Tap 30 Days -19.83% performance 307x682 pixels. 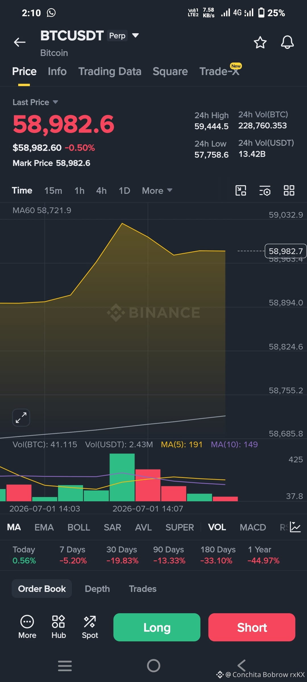(x=122, y=555)
